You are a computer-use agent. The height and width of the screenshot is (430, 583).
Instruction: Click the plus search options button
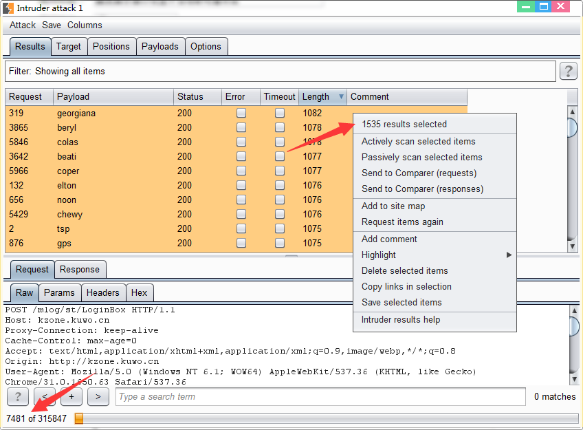click(x=71, y=396)
